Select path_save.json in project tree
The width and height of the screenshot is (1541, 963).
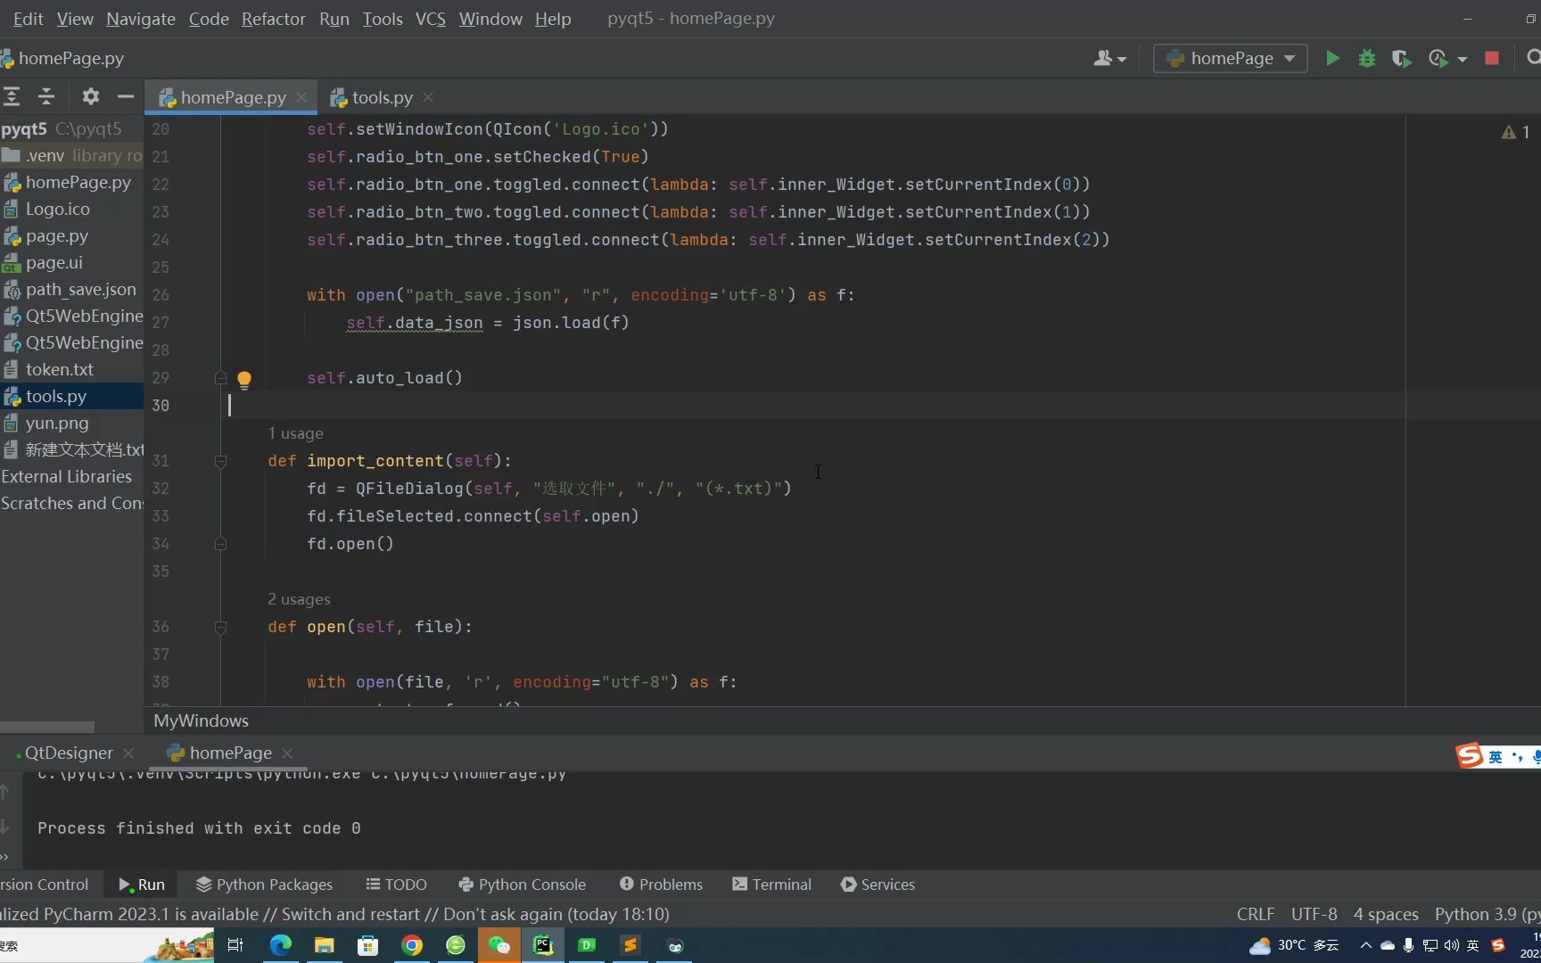pos(71,289)
